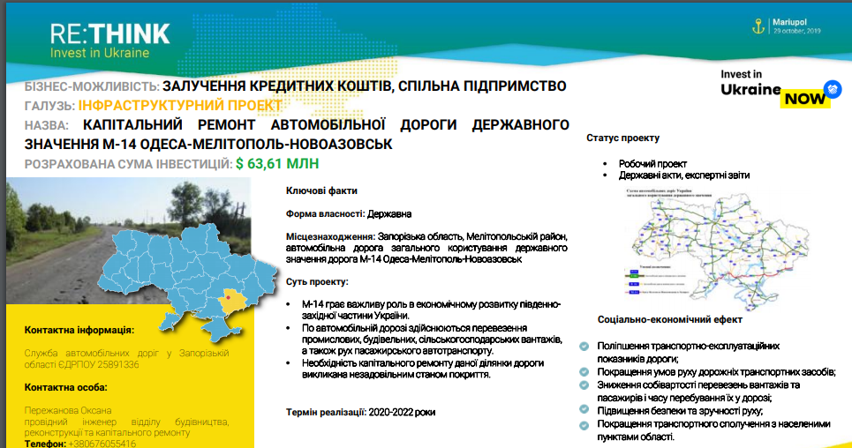Viewport: 852px width, 448px height.
Task: Click the anchor icon beside Mariupol
Action: [x=757, y=26]
